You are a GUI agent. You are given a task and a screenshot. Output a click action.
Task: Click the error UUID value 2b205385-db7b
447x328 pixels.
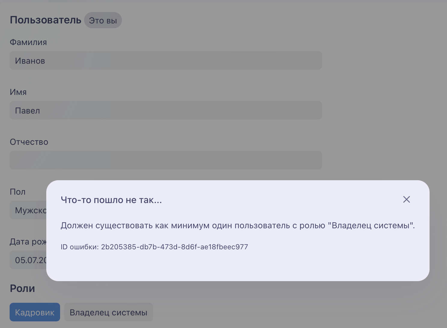(x=175, y=247)
